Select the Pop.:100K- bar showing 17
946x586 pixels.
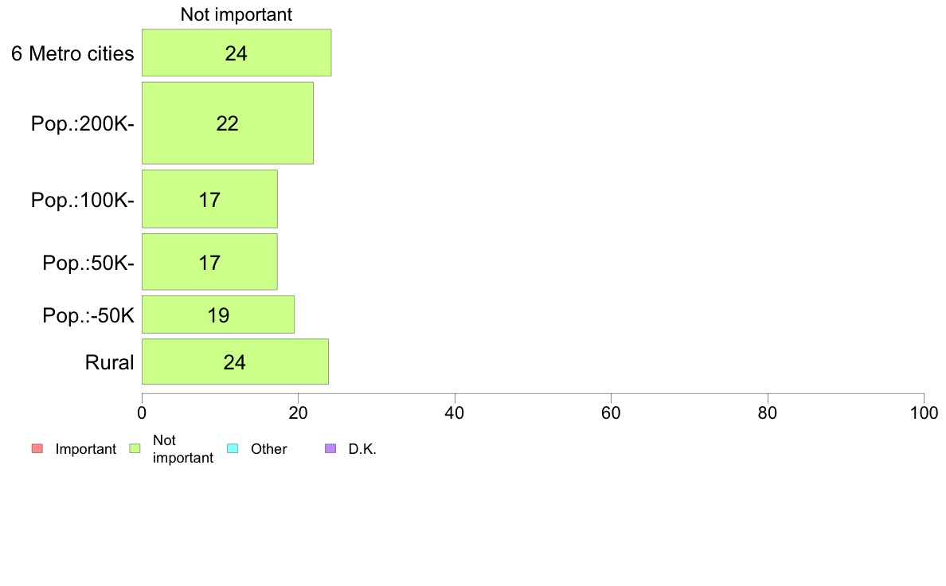pos(209,199)
